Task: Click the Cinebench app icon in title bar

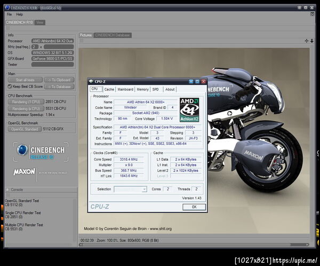Action: pos(7,7)
